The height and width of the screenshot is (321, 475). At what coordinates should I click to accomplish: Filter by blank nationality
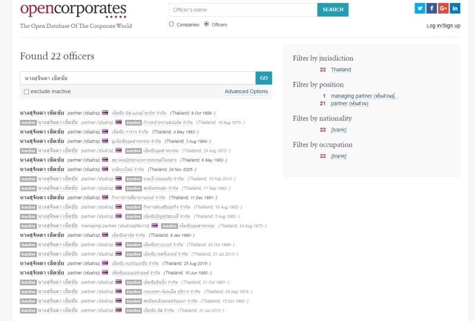pyautogui.click(x=338, y=129)
